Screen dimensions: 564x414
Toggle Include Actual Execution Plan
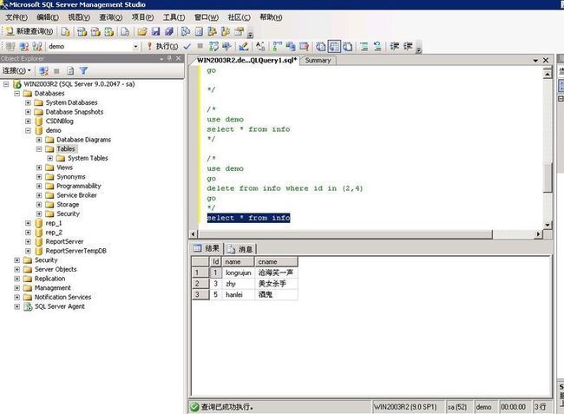(278, 46)
